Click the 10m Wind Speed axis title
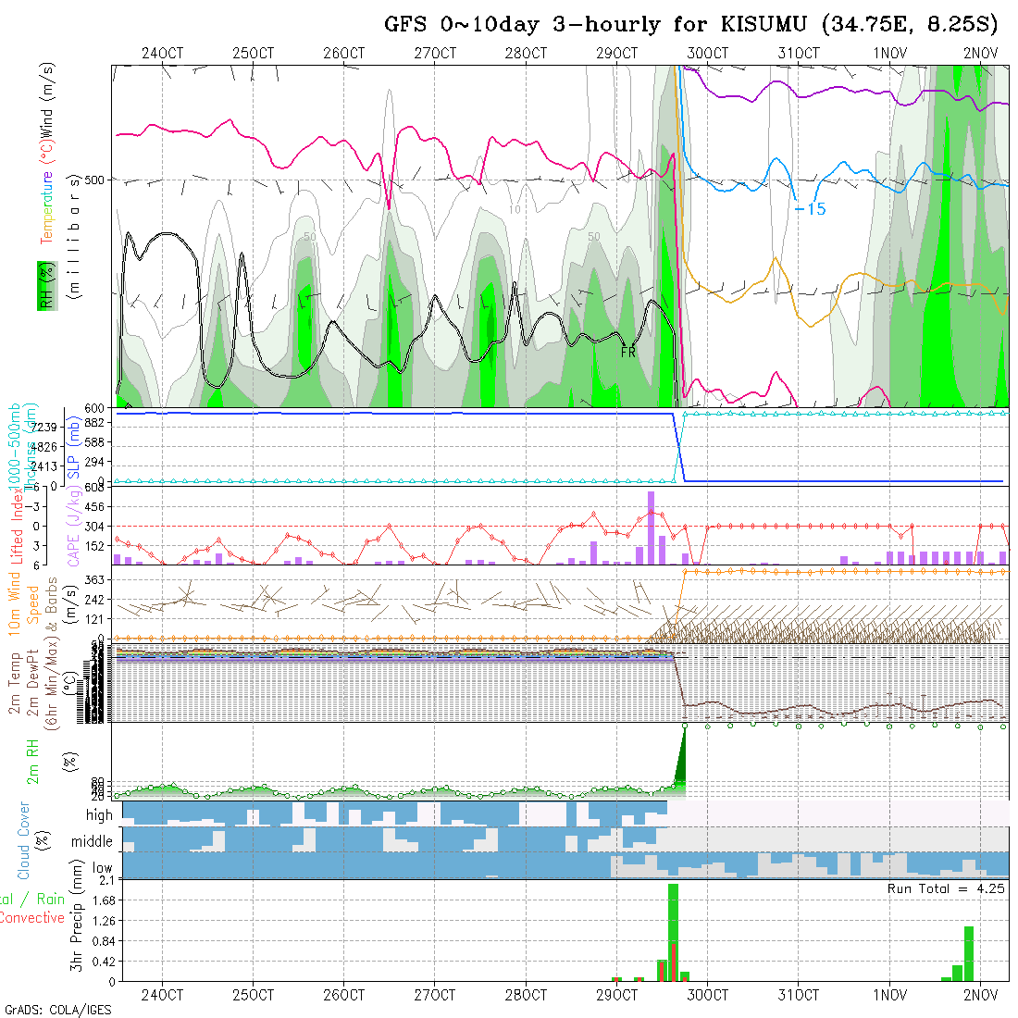This screenshot has height=1018, width=1018. point(24,602)
